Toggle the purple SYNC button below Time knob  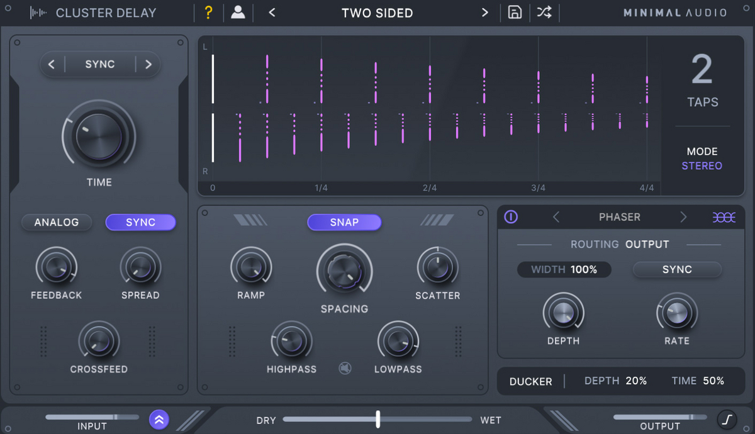(140, 222)
